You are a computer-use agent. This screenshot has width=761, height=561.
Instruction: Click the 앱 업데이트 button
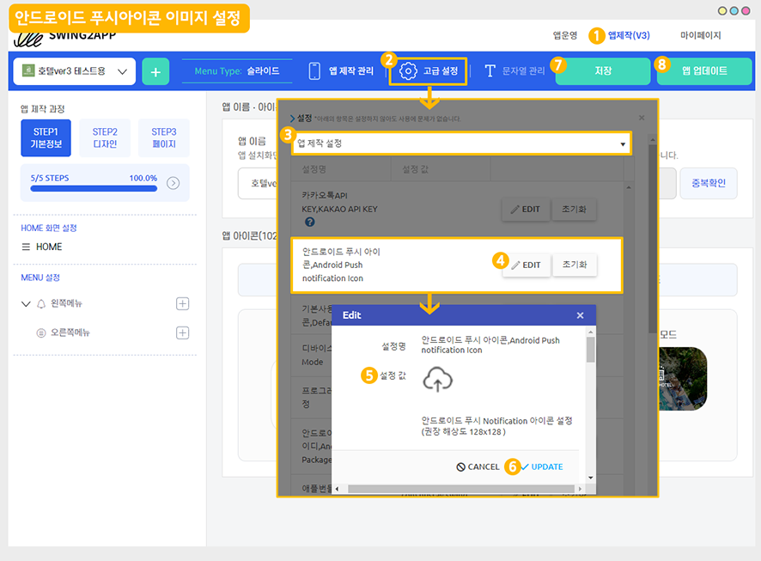(704, 71)
